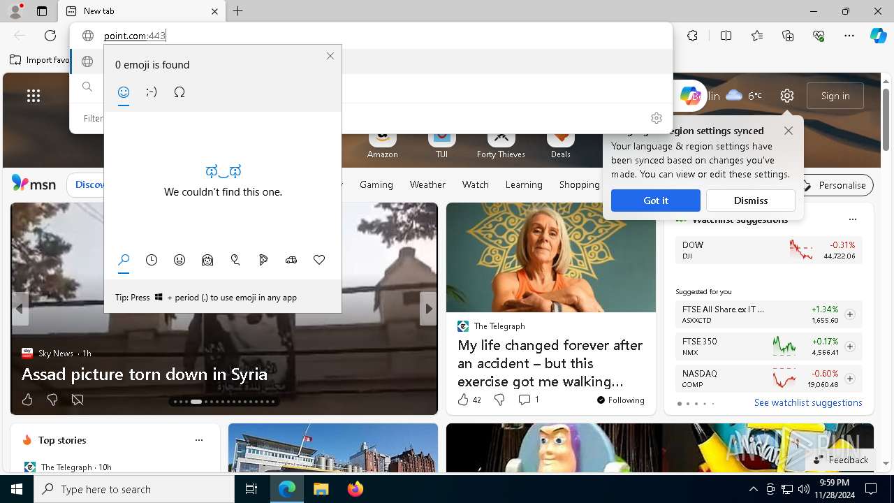The width and height of the screenshot is (894, 503).
Task: Open the Shopping feed tab
Action: (580, 184)
